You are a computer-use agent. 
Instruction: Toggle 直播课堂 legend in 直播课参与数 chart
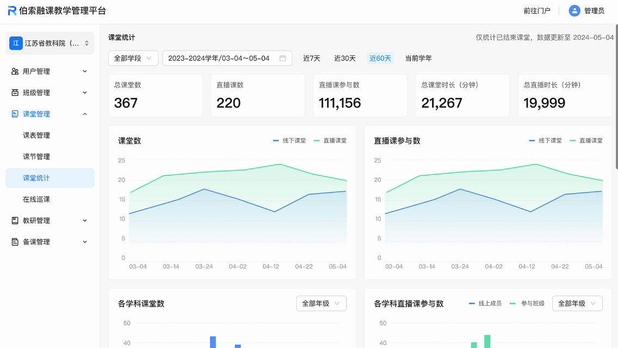pyautogui.click(x=586, y=140)
